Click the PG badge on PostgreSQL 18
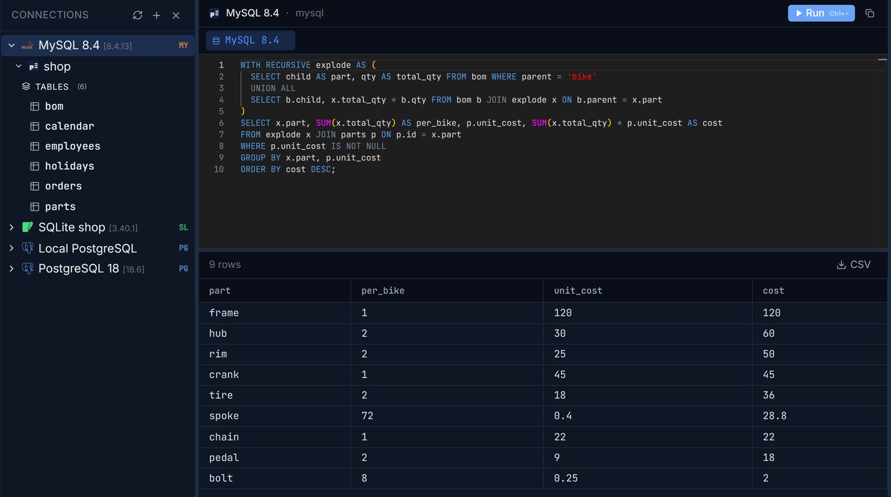 pos(183,269)
